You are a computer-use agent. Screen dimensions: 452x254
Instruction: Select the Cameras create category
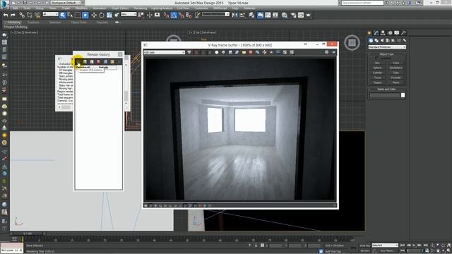388,40
